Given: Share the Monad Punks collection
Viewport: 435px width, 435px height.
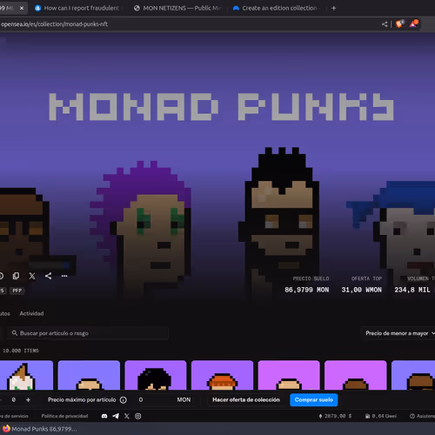Looking at the screenshot, I should pos(49,276).
